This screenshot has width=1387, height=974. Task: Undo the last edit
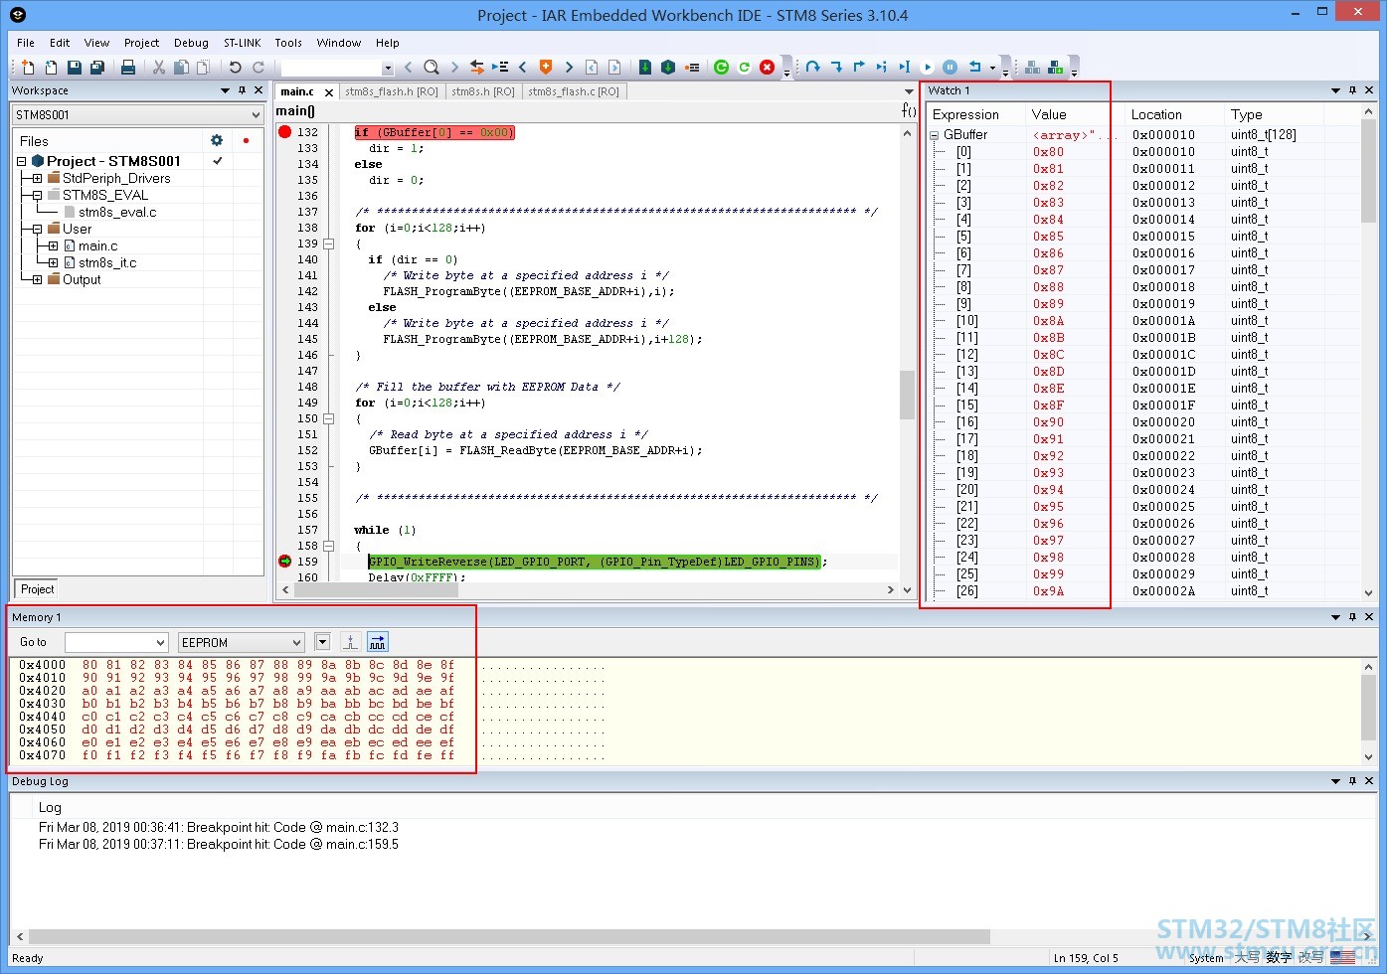coord(236,67)
